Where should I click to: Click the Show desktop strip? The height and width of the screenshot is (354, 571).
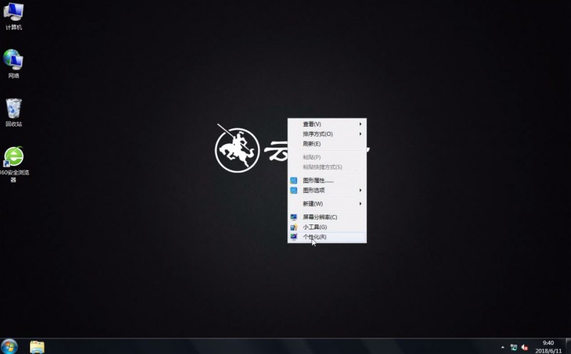[x=568, y=346]
